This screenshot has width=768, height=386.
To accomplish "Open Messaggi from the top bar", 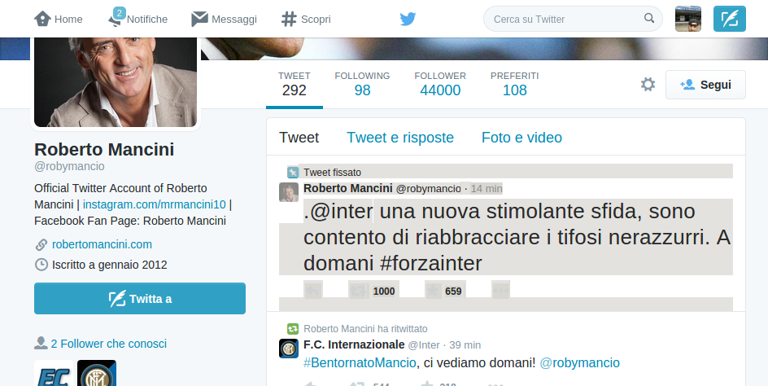I will click(x=224, y=19).
